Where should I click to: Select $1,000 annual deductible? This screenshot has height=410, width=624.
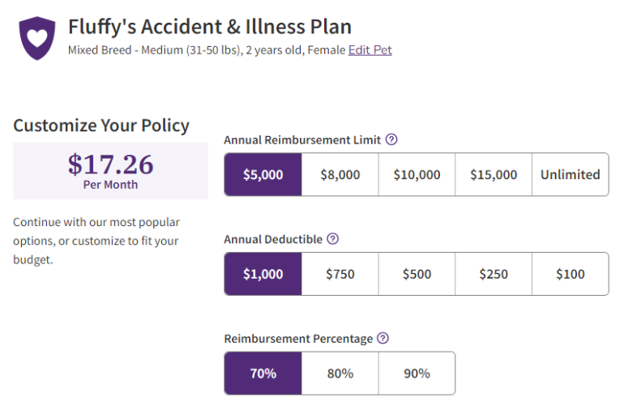point(263,274)
